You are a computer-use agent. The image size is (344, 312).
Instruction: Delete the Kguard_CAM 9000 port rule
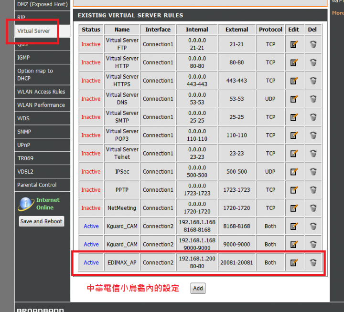[313, 244]
